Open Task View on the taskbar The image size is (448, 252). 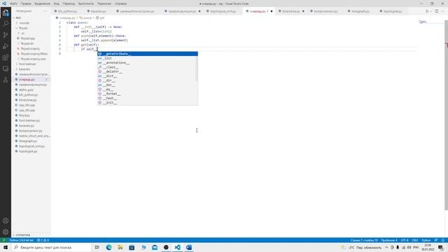[x=97, y=247]
